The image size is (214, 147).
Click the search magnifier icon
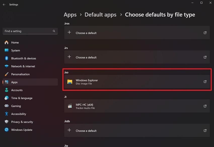tap(54, 31)
